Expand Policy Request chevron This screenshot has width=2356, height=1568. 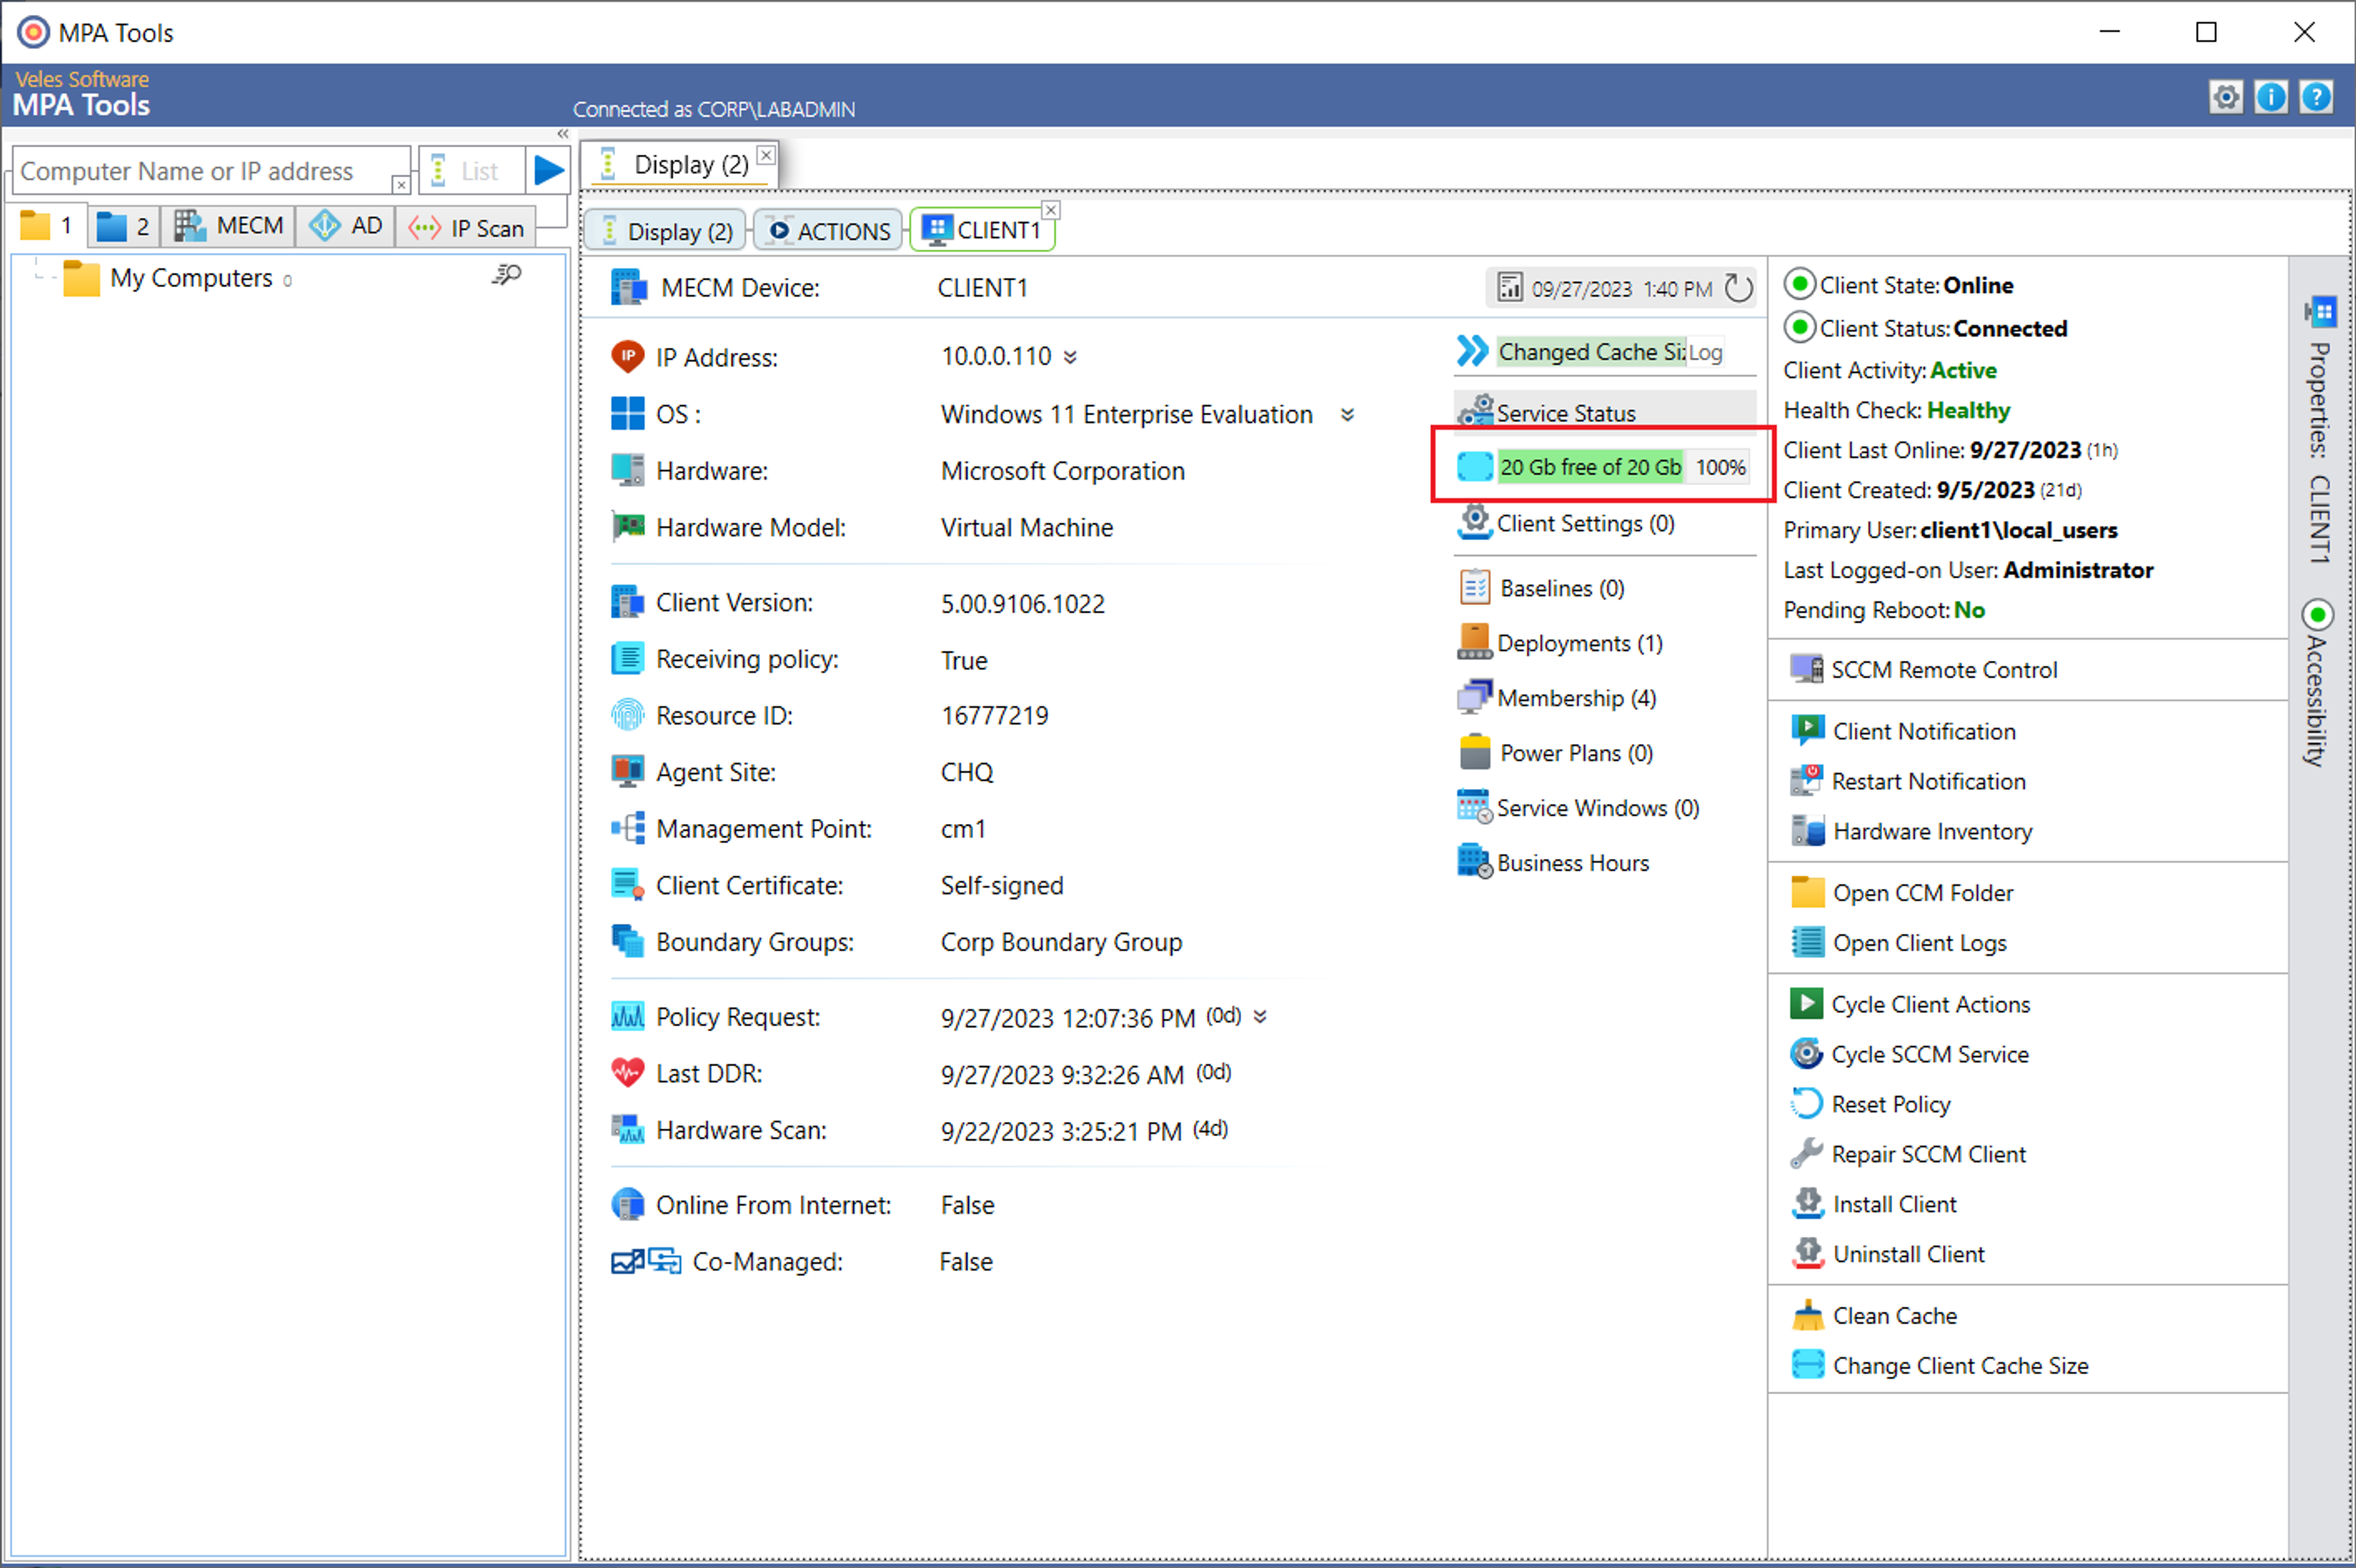coord(1260,1016)
